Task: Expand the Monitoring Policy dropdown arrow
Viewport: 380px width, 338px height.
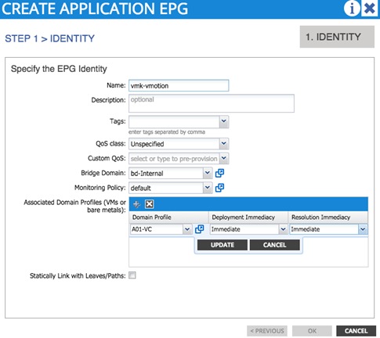Action: click(x=208, y=188)
